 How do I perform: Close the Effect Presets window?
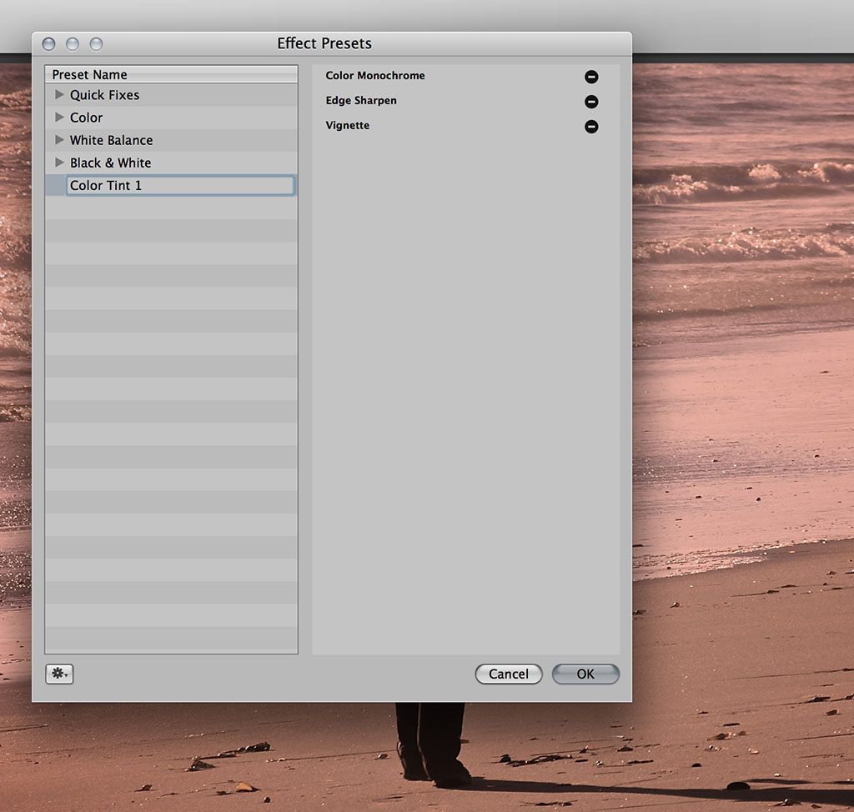coord(48,43)
